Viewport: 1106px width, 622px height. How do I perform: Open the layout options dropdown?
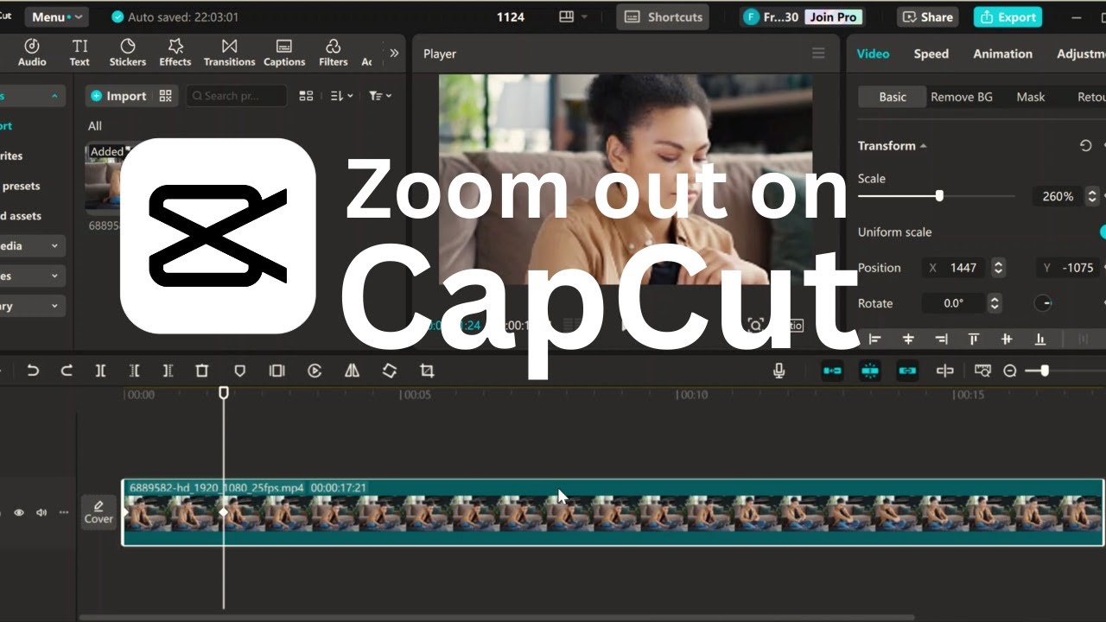click(x=574, y=16)
